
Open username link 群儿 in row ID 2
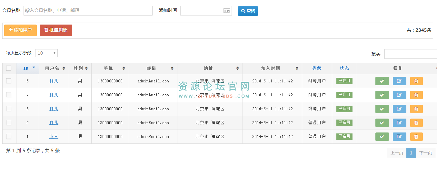pos(54,123)
